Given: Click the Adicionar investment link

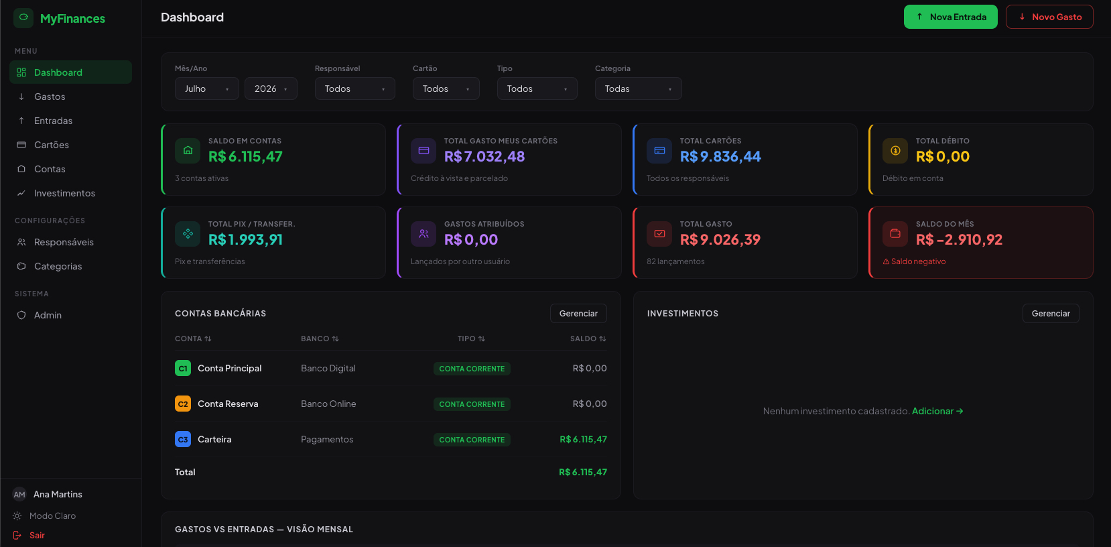Looking at the screenshot, I should coord(937,411).
